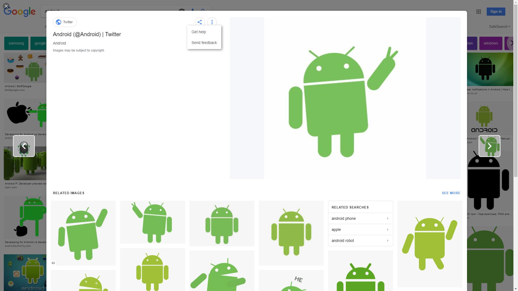
Task: Go to previous image arrow
Action: click(24, 146)
